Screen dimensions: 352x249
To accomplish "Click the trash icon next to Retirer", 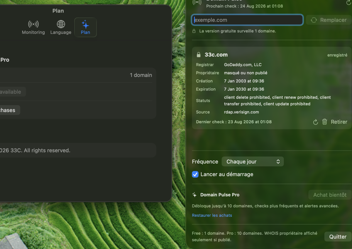I will point(324,122).
